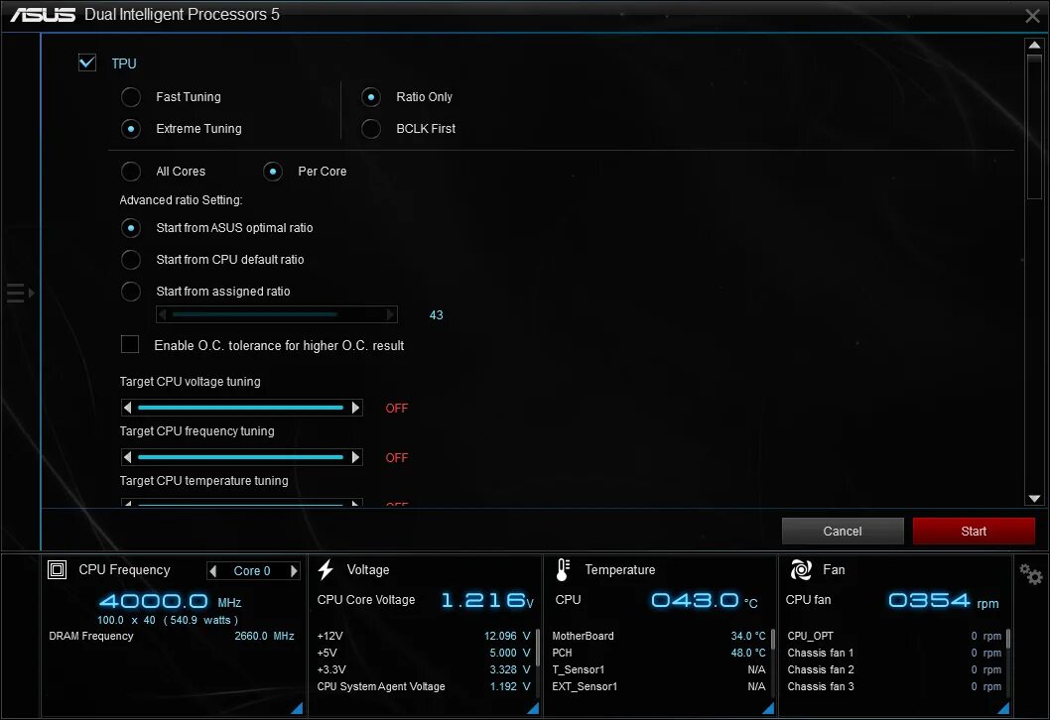Screen dimensions: 1050x720
Task: Click the DRAM Frequency 2660.0 MHz row
Action: 172,636
